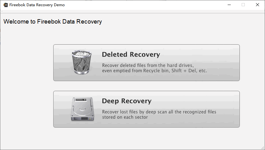The height and width of the screenshot is (150, 265).
Task: Launch Deep Recovery via its heading
Action: click(x=126, y=101)
